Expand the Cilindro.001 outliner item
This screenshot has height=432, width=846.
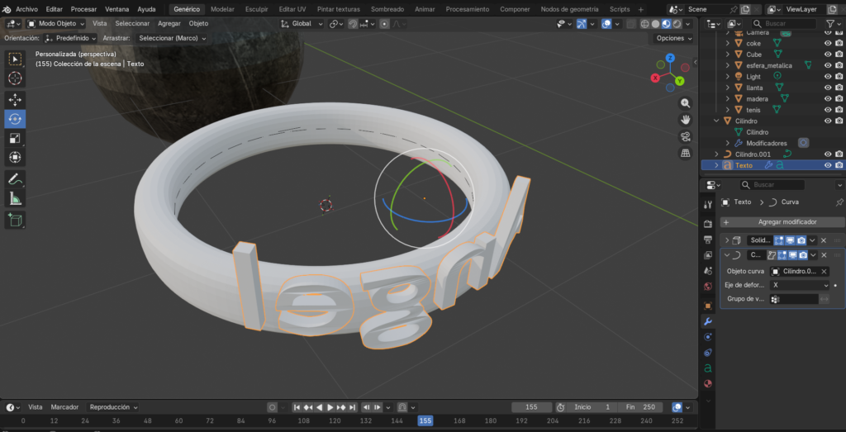click(x=717, y=154)
